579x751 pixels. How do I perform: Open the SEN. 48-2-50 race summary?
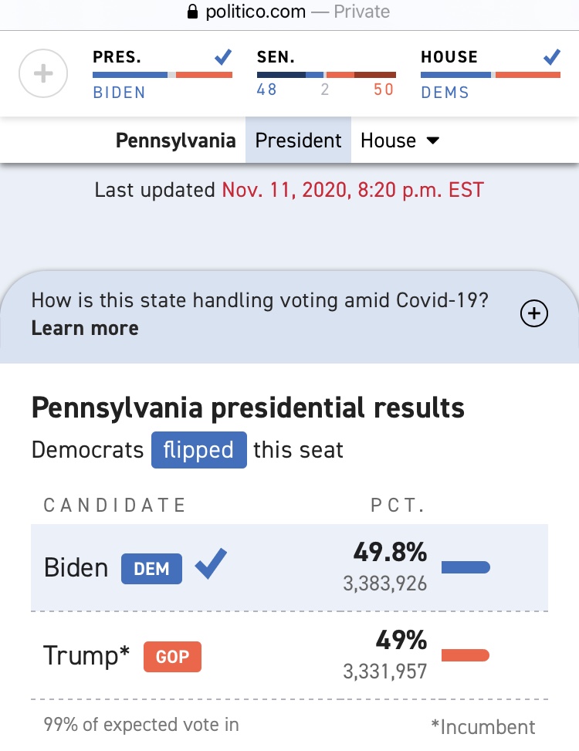(326, 74)
